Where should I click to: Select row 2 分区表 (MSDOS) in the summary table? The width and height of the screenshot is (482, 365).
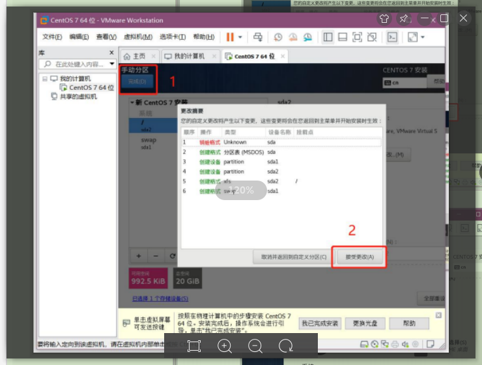(281, 152)
